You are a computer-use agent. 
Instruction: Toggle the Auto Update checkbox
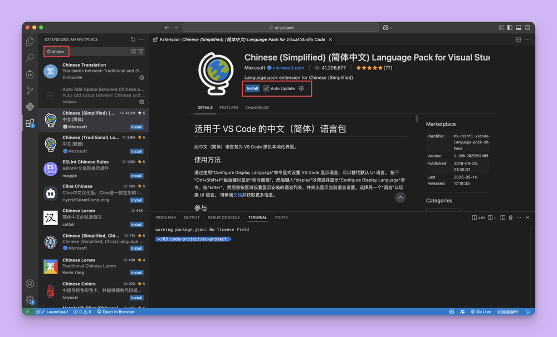click(x=267, y=88)
